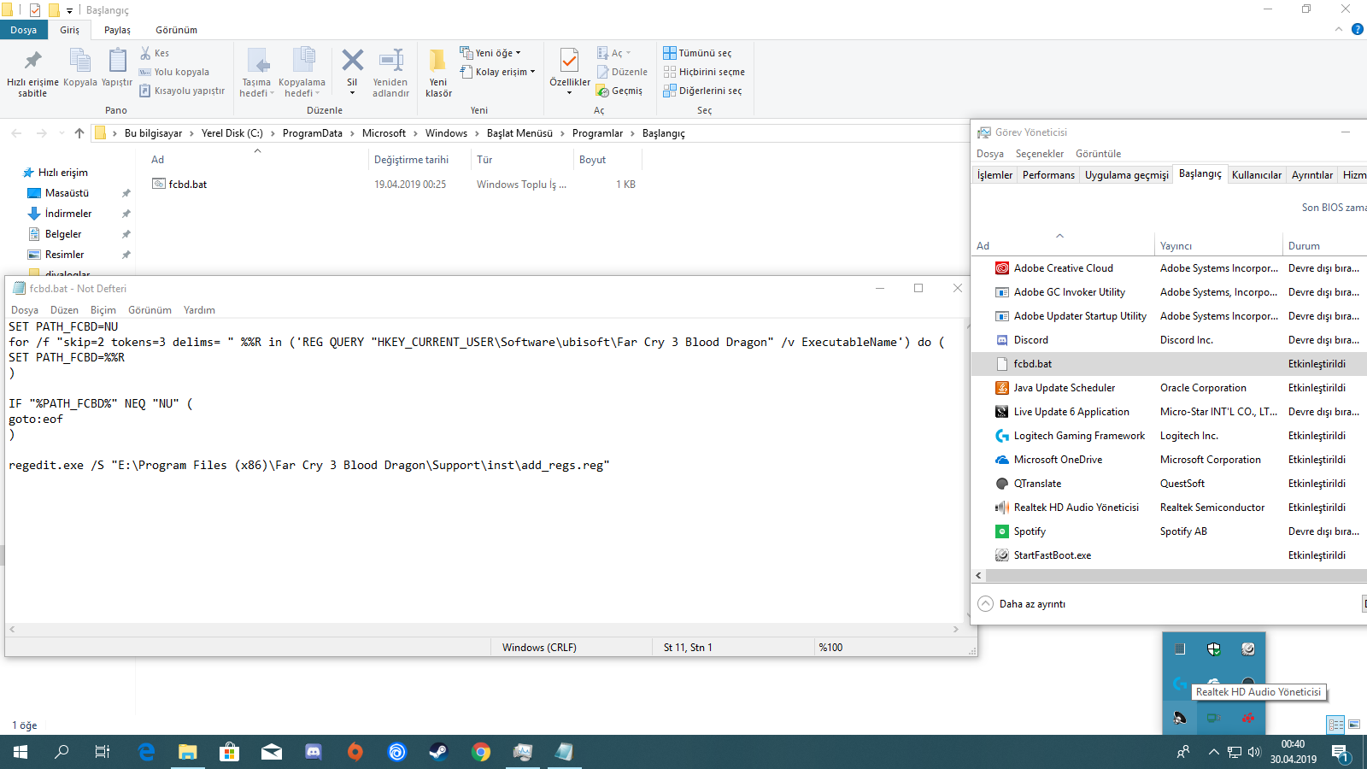The width and height of the screenshot is (1367, 769).
Task: Click Pin to Quick access (Hızlı erişime sabitle) icon
Action: click(x=32, y=60)
